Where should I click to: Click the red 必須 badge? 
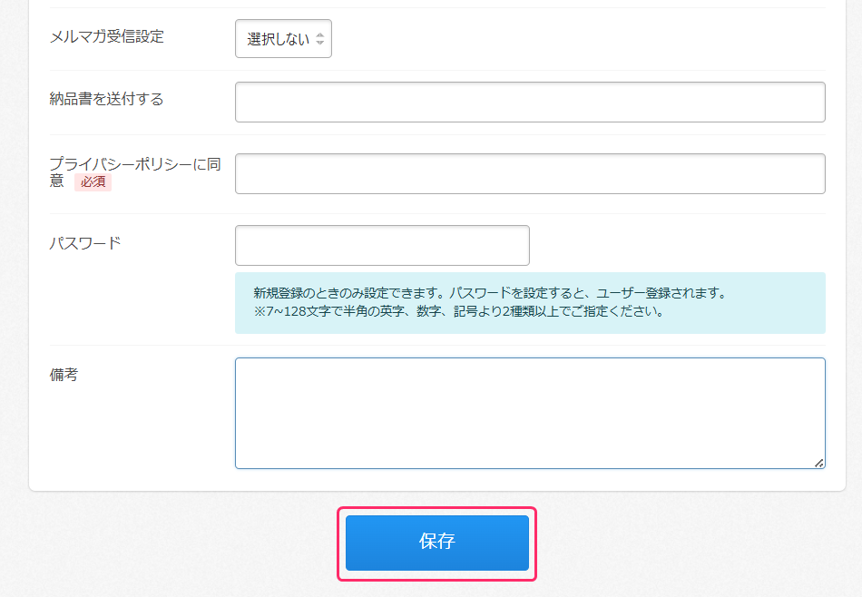tap(93, 181)
